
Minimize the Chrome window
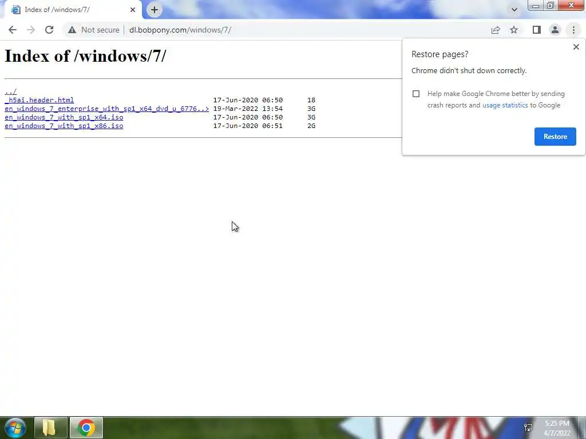(x=535, y=6)
